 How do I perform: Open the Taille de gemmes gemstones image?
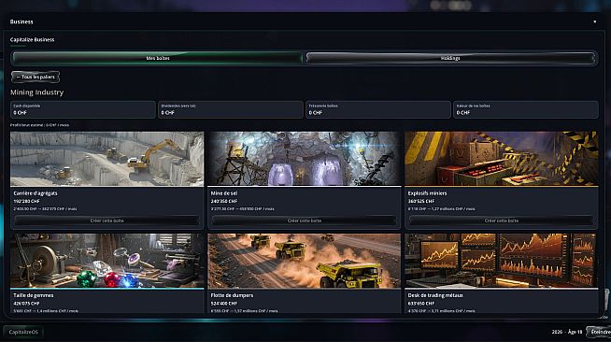coord(107,261)
